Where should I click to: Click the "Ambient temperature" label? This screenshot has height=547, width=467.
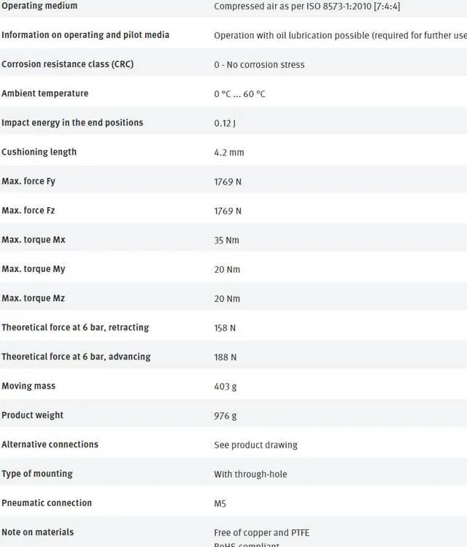click(45, 93)
